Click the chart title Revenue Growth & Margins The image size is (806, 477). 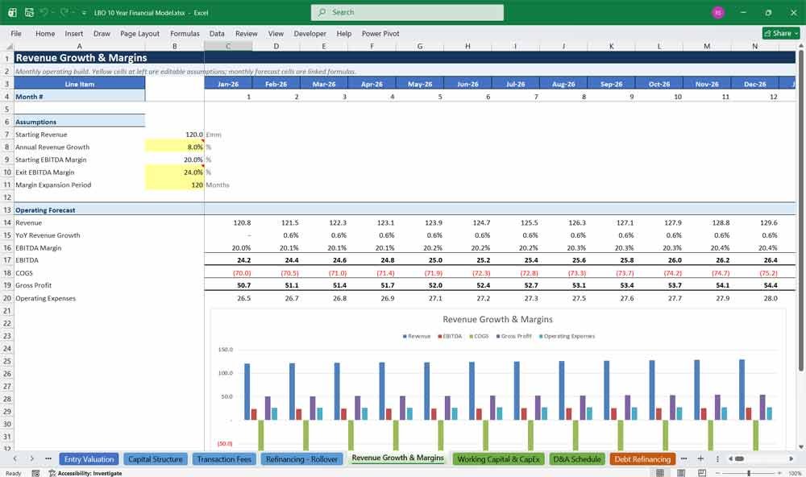coord(497,319)
